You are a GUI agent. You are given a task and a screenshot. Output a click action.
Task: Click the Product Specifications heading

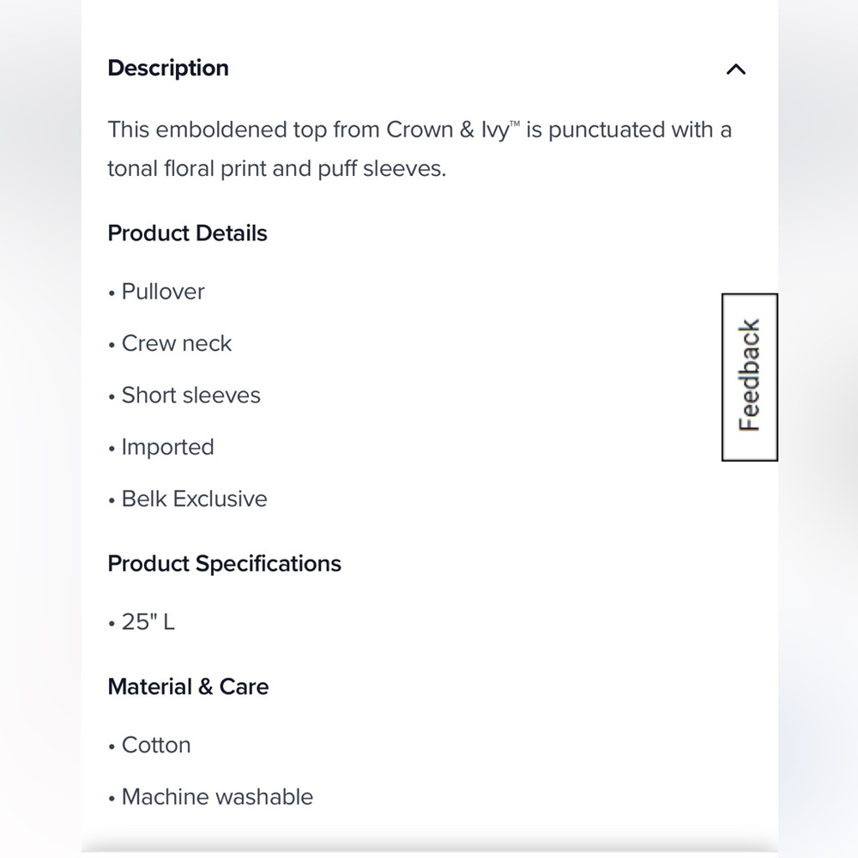pos(224,564)
